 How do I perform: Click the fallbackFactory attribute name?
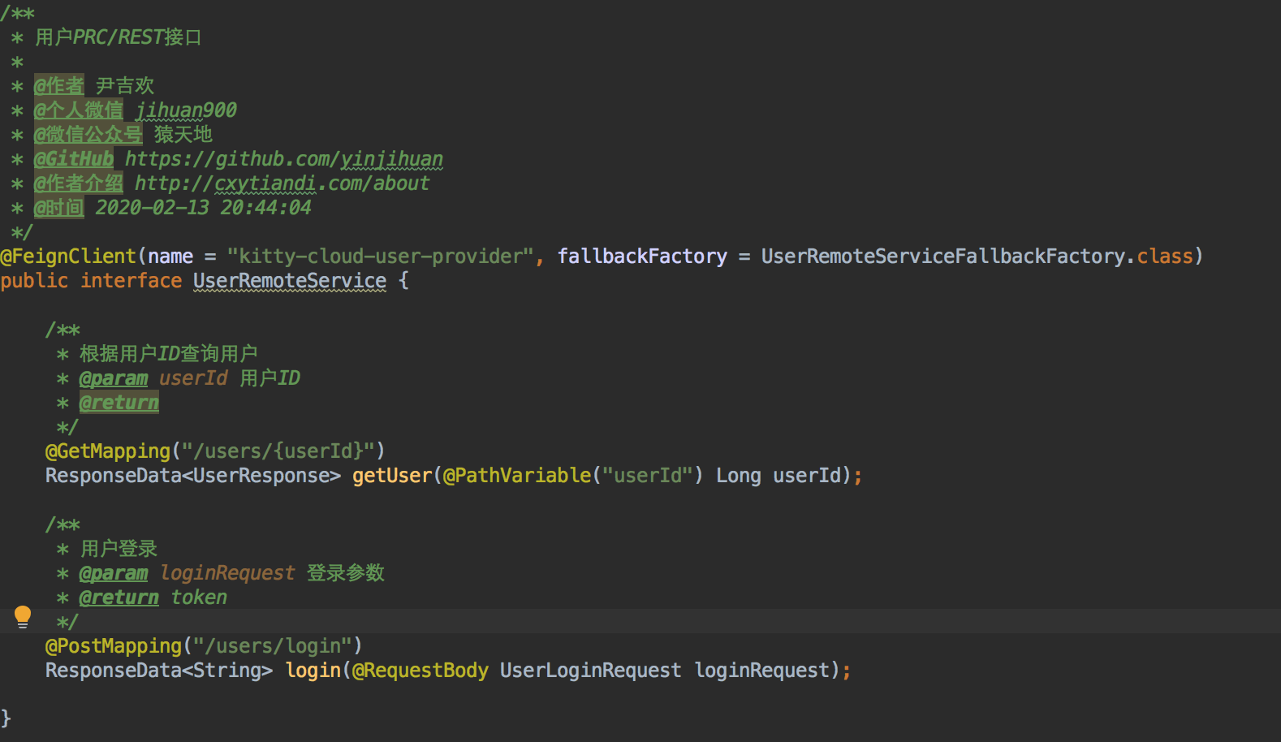(642, 257)
